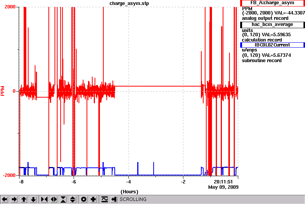This screenshot has width=305, height=204.
Task: Click the -8 hours x-axis tick
Action: [21, 182]
